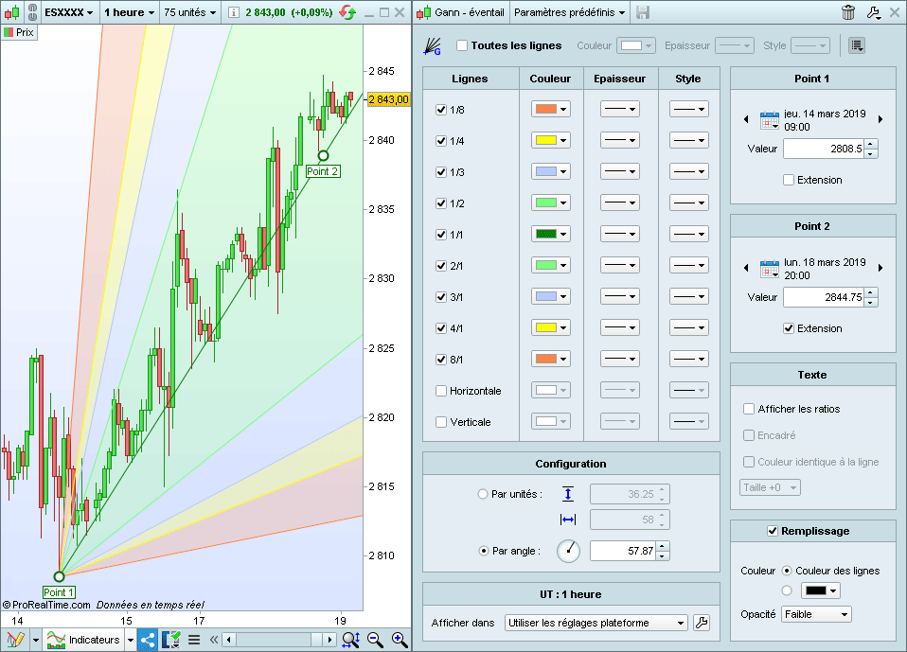
Task: Open the drawing tools pencil icon
Action: click(x=14, y=640)
